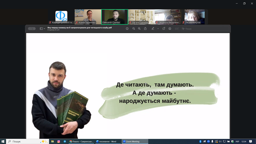Select Ксенія Тараненко video thumbnail
This screenshot has width=256, height=144.
click(x=88, y=17)
